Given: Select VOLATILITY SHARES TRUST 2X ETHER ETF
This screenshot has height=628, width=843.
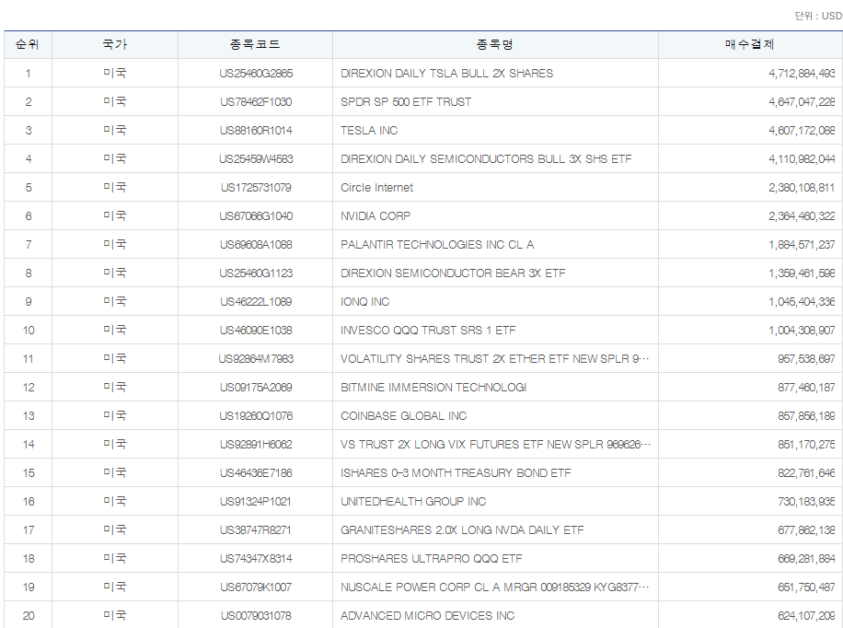Looking at the screenshot, I should (495, 358).
